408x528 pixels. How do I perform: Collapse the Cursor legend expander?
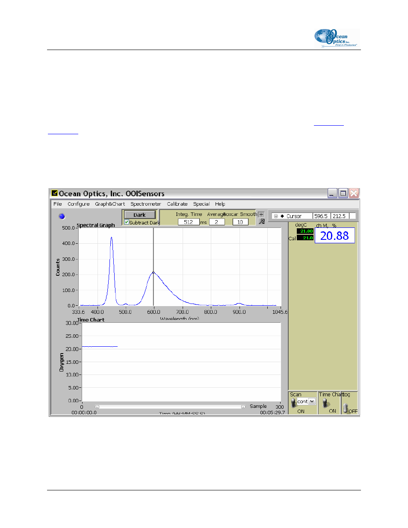point(276,216)
